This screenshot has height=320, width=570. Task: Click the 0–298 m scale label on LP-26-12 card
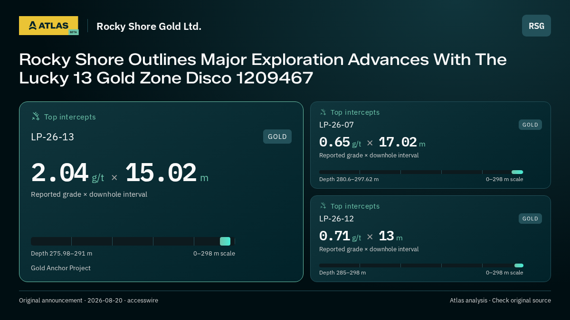coord(504,273)
